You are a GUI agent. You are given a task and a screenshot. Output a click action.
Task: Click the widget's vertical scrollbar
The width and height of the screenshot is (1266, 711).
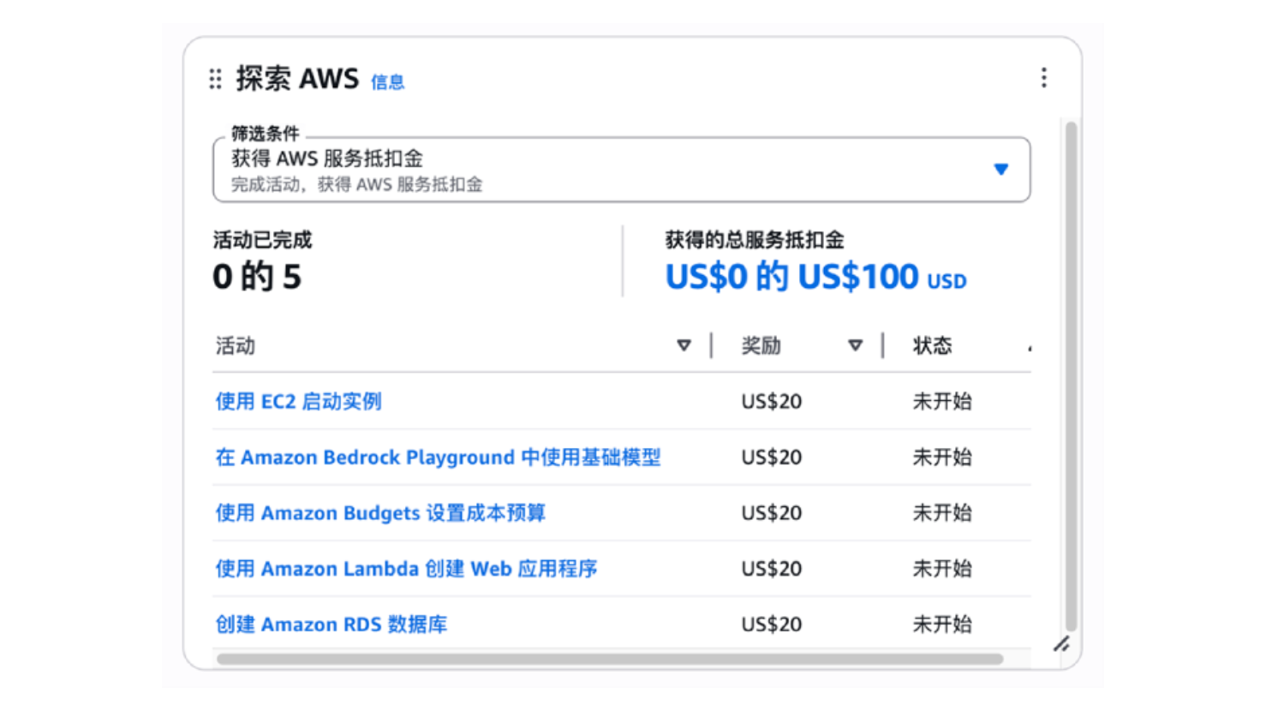(x=1070, y=377)
